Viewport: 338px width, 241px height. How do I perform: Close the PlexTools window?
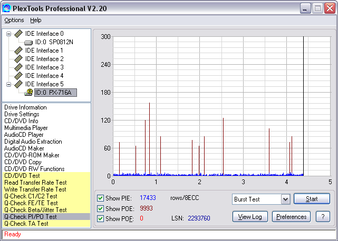click(x=330, y=8)
